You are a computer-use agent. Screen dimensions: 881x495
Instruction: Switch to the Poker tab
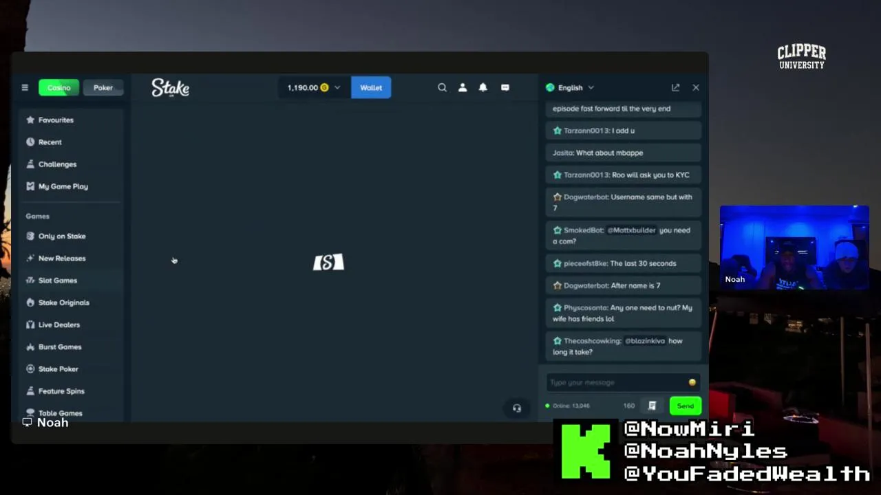click(103, 87)
